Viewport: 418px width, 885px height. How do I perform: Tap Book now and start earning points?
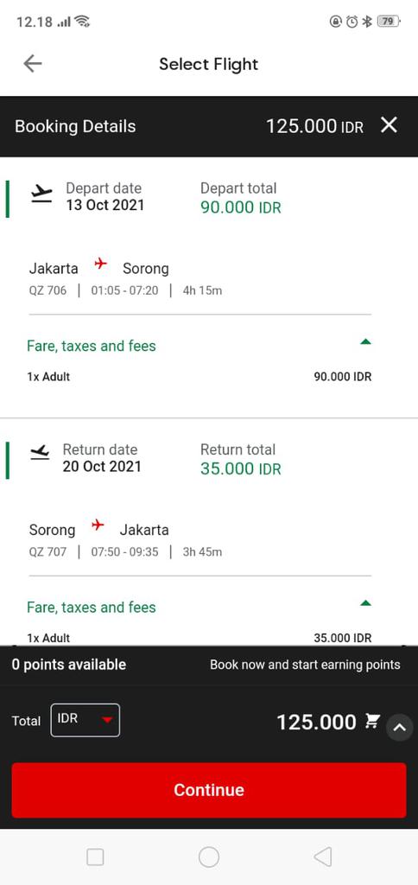(x=305, y=665)
